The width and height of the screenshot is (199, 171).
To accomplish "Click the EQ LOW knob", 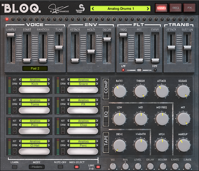I will click(x=119, y=119).
